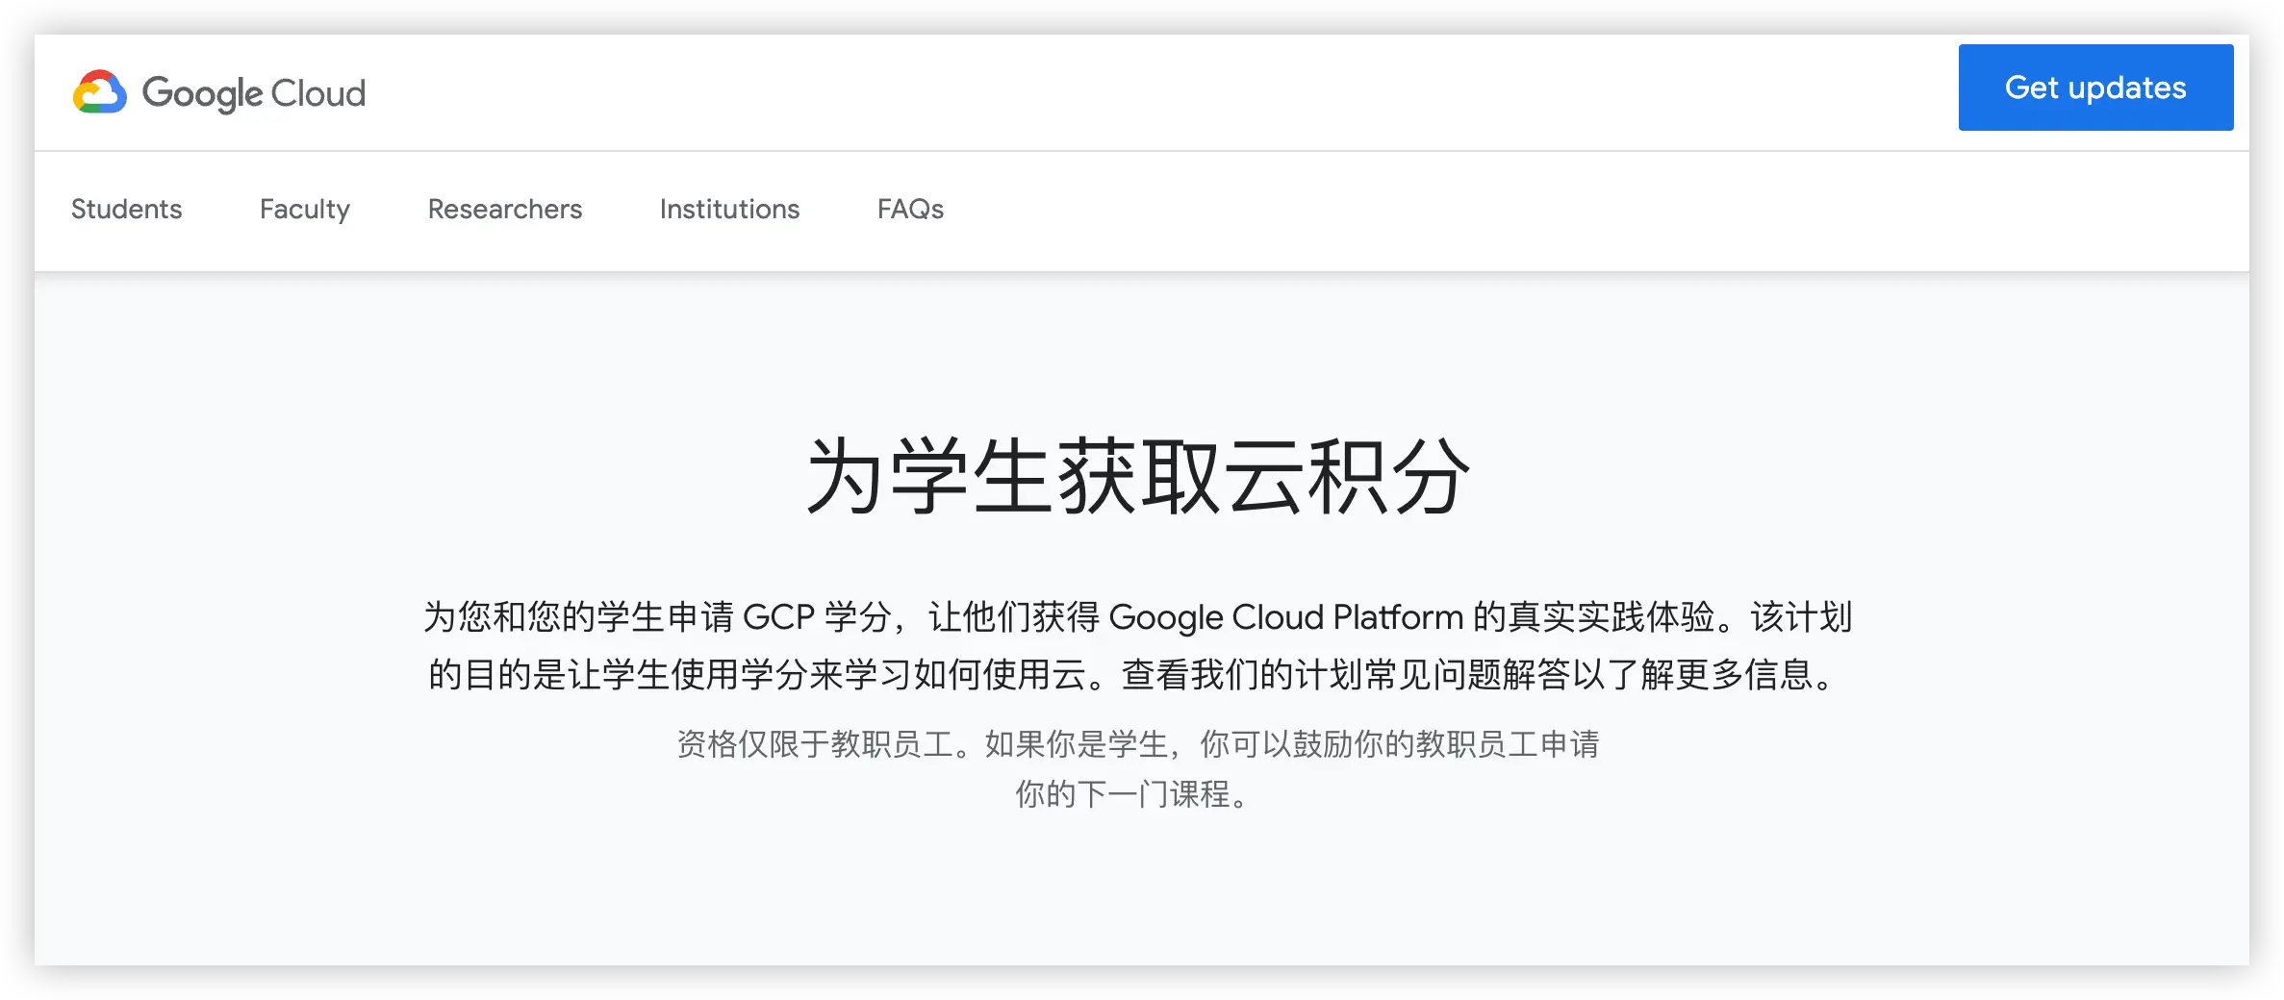Select the Institutions tab

pos(729,209)
